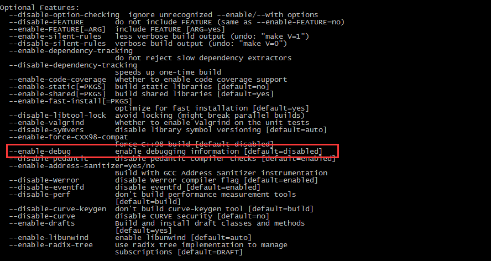
Task: Click the --enable-static[=PKGS] flag
Action: (55, 86)
